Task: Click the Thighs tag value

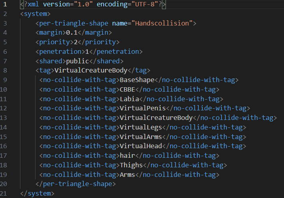Action: tap(131, 165)
